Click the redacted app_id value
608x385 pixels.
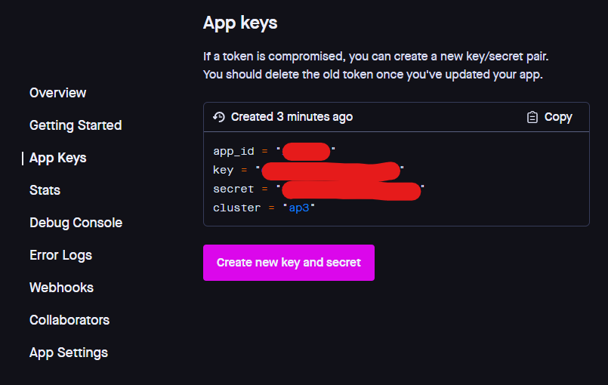point(307,152)
